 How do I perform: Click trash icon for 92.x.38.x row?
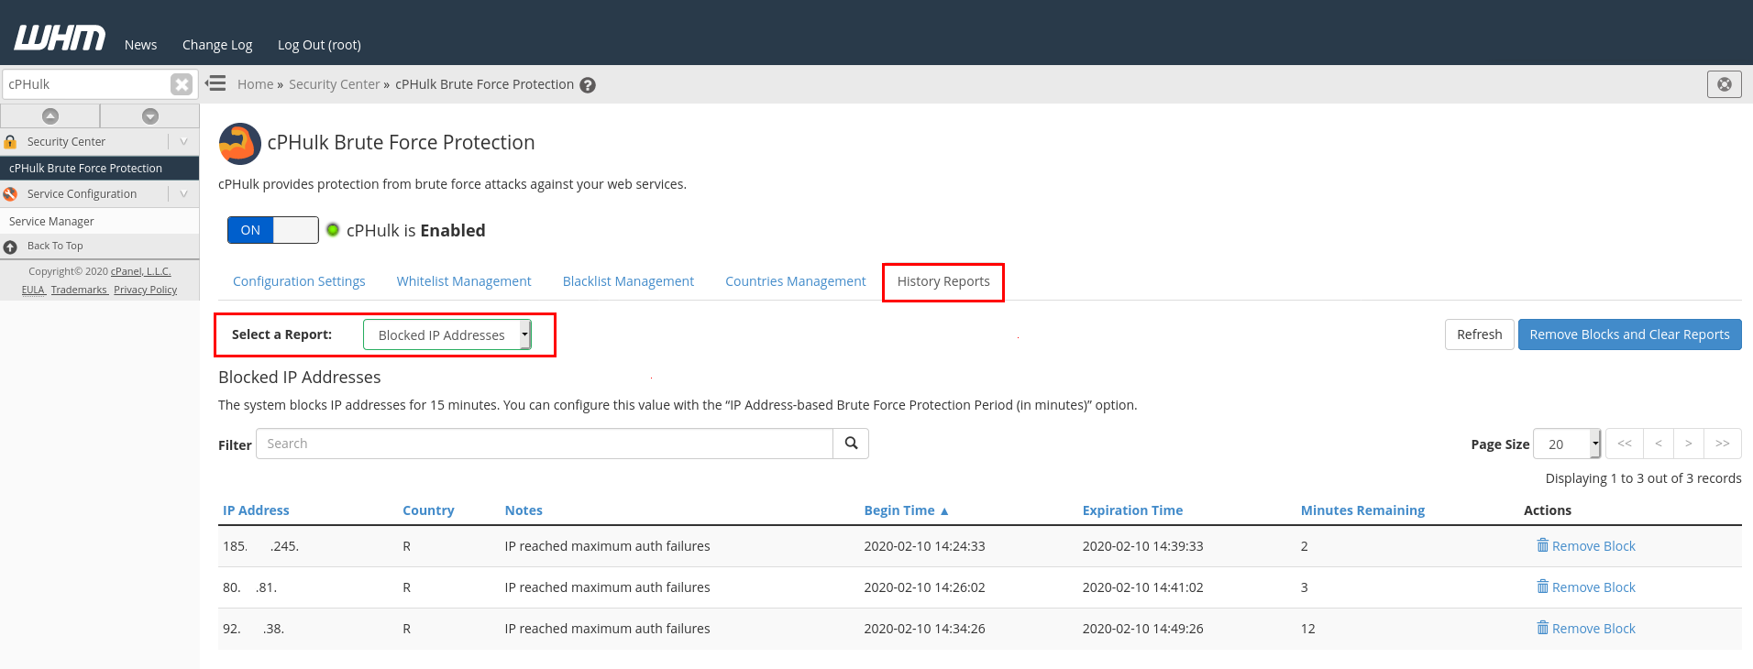click(x=1542, y=628)
